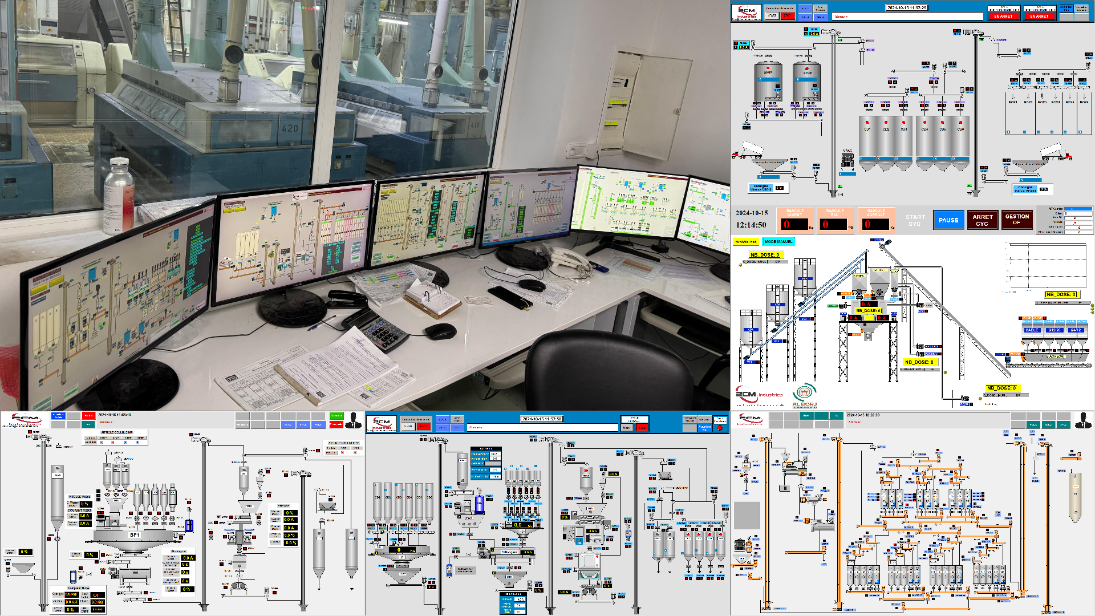This screenshot has height=616, width=1095.
Task: Click the operator user silhouette icon
Action: pos(353,420)
